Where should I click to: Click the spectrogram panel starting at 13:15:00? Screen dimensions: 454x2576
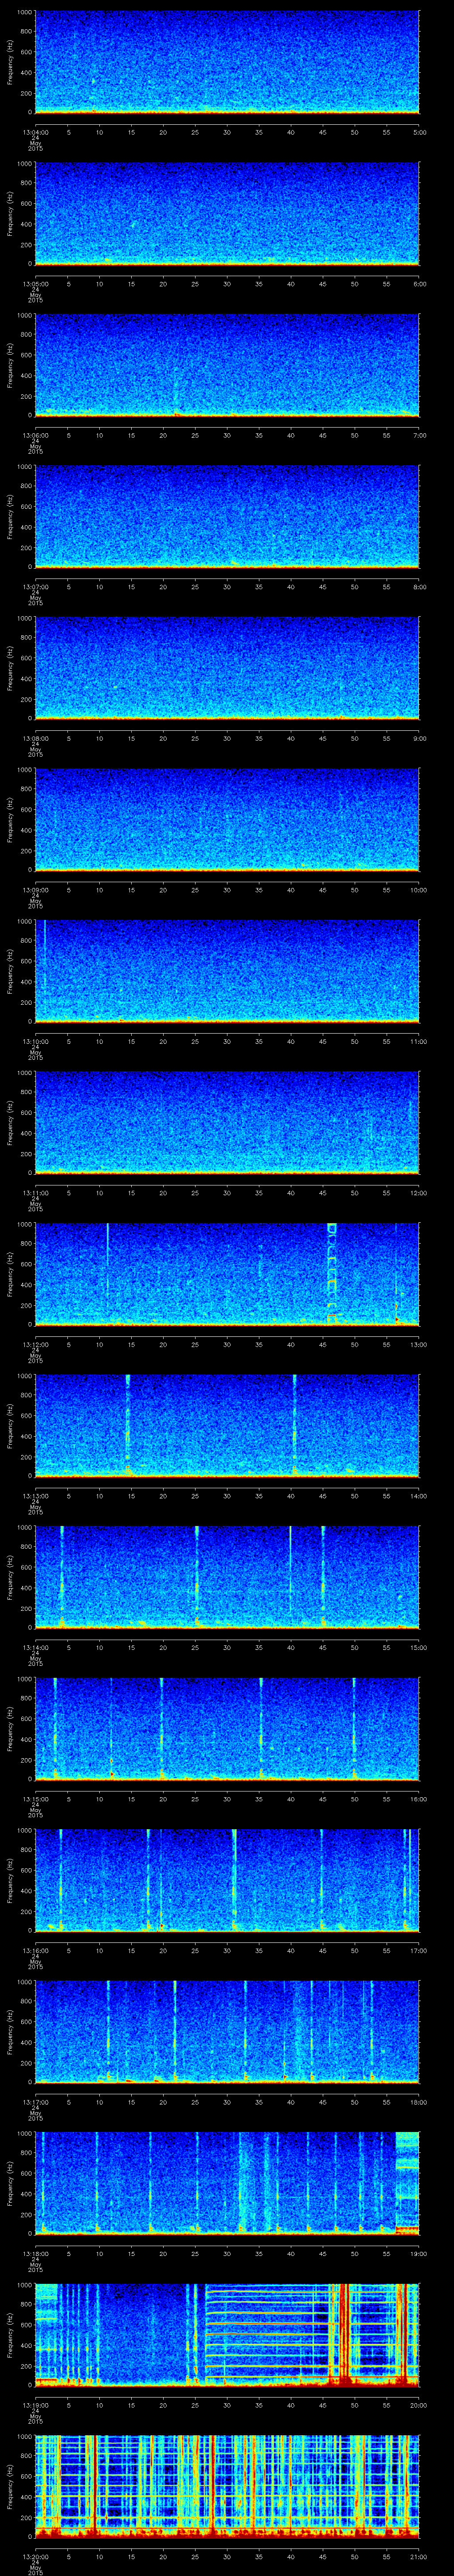(x=227, y=1729)
